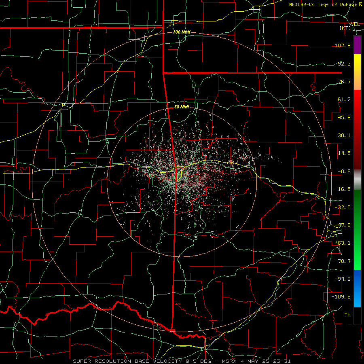
Task: Click the VEL legend title
Action: point(355,24)
